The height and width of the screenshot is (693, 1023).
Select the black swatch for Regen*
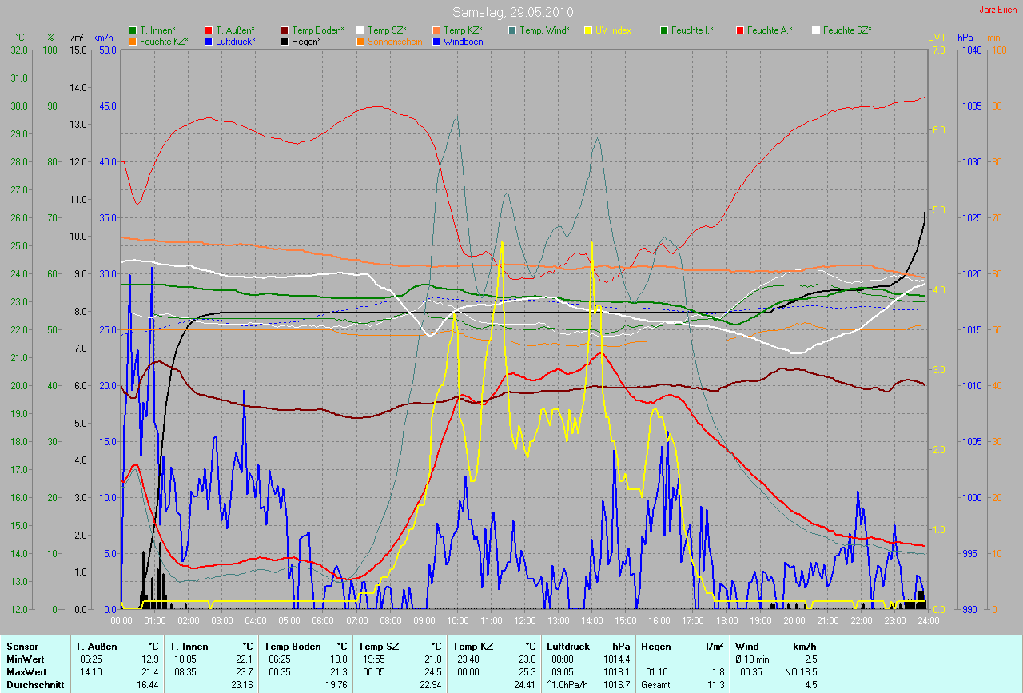[285, 41]
